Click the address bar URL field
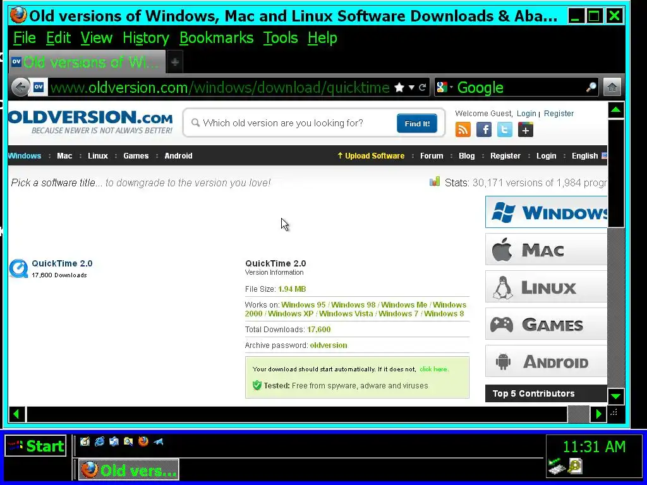The width and height of the screenshot is (647, 485). click(x=219, y=87)
